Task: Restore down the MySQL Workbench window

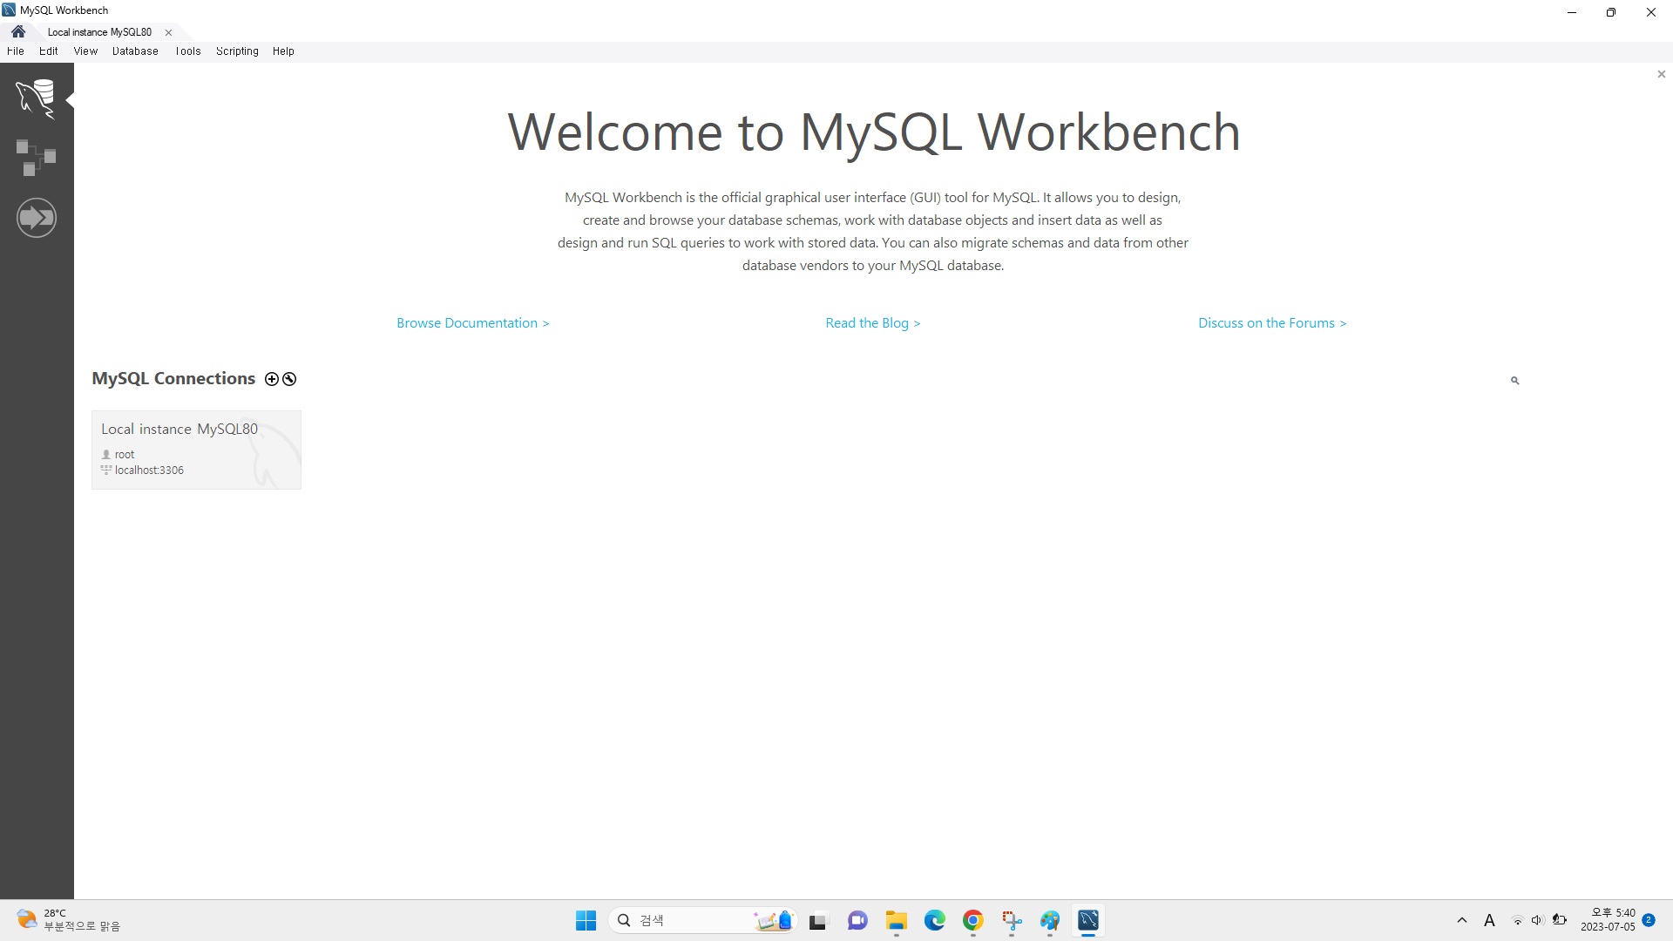Action: [x=1611, y=12]
